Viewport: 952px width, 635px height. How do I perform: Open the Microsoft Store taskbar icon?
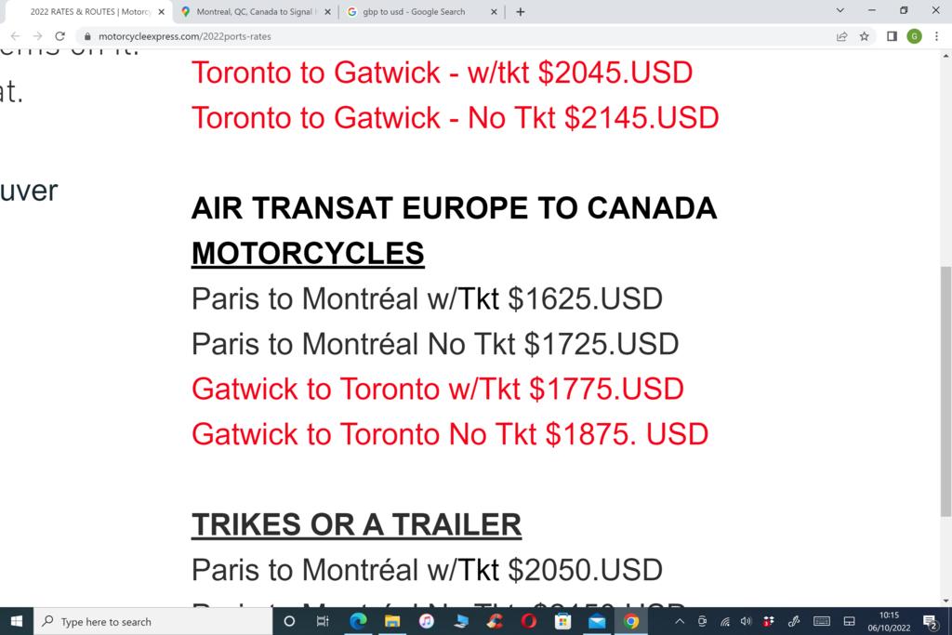(x=562, y=621)
